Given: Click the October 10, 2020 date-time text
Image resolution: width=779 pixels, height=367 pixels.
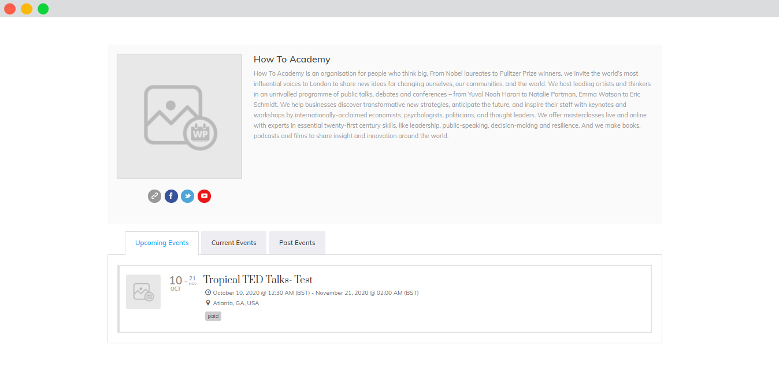Looking at the screenshot, I should tap(316, 293).
